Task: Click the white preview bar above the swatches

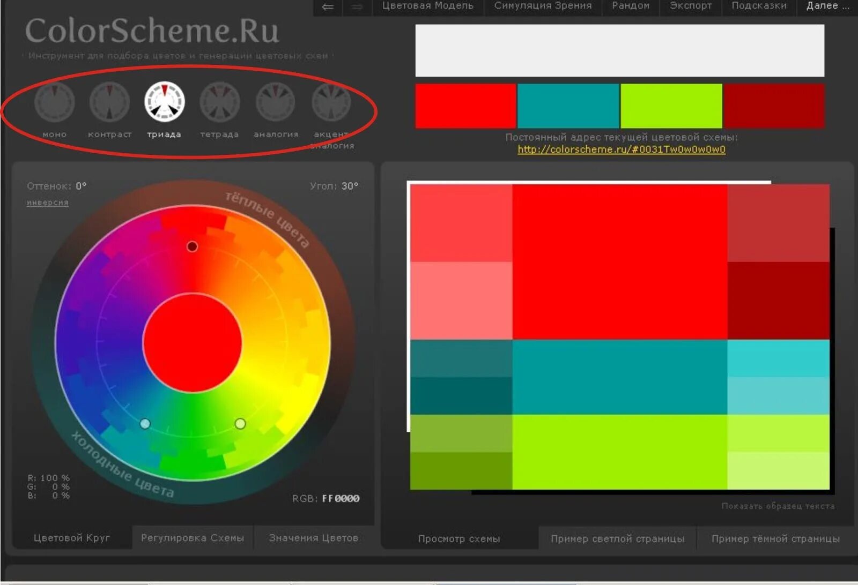Action: tap(620, 51)
